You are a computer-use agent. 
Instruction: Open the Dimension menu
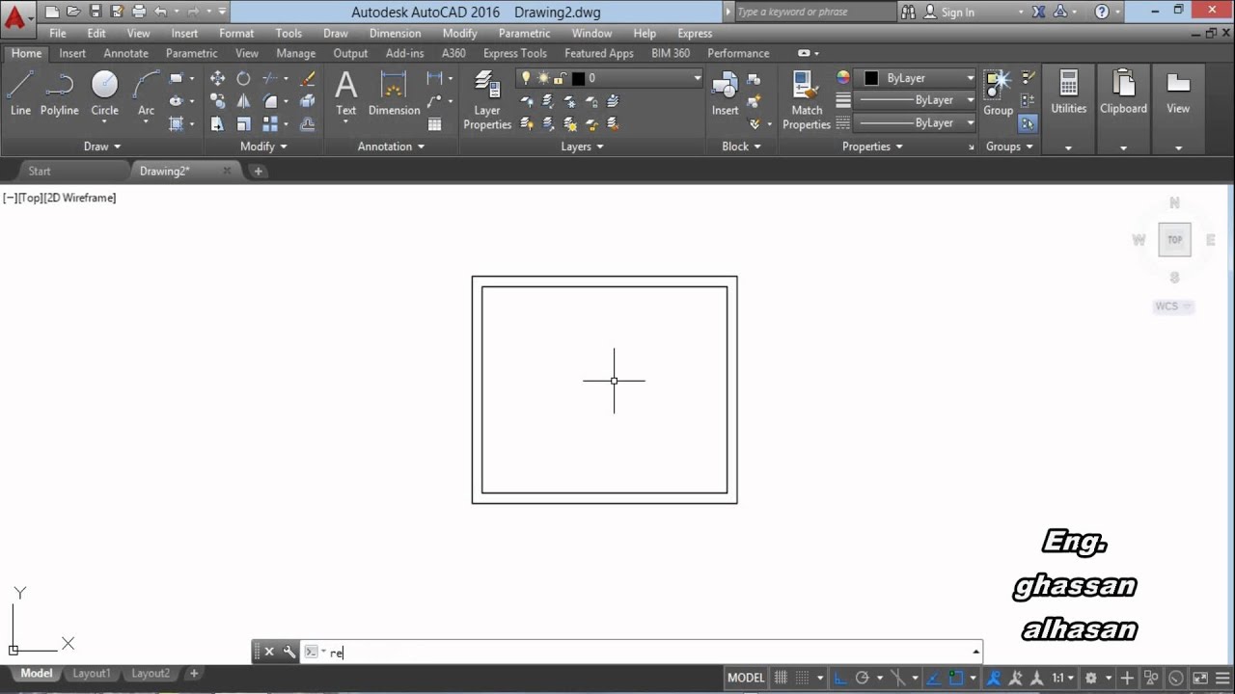[x=395, y=33]
